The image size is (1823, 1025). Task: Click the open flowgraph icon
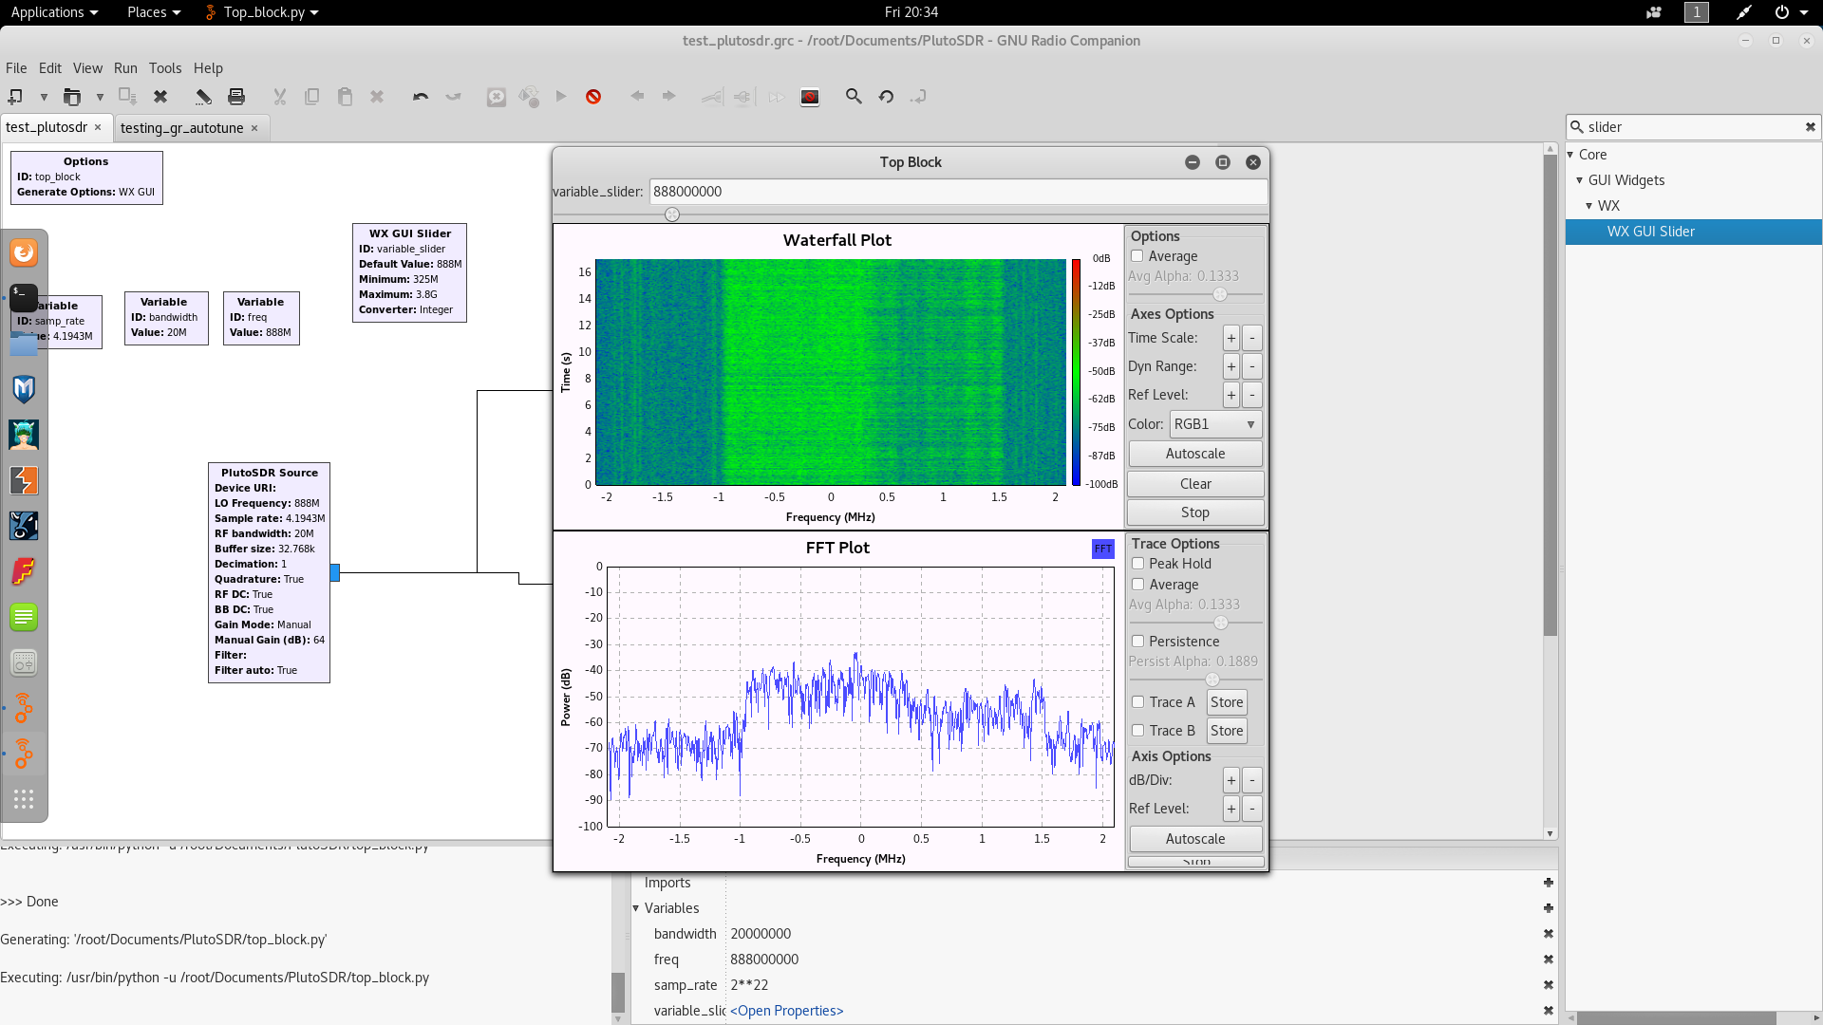71,97
